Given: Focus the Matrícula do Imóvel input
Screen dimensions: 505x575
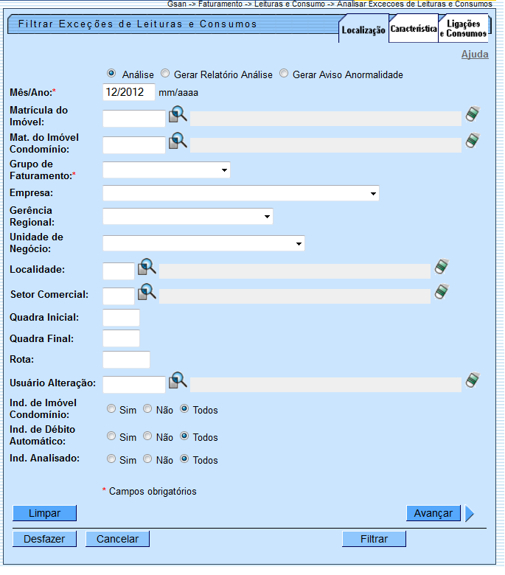Looking at the screenshot, I should click(134, 119).
